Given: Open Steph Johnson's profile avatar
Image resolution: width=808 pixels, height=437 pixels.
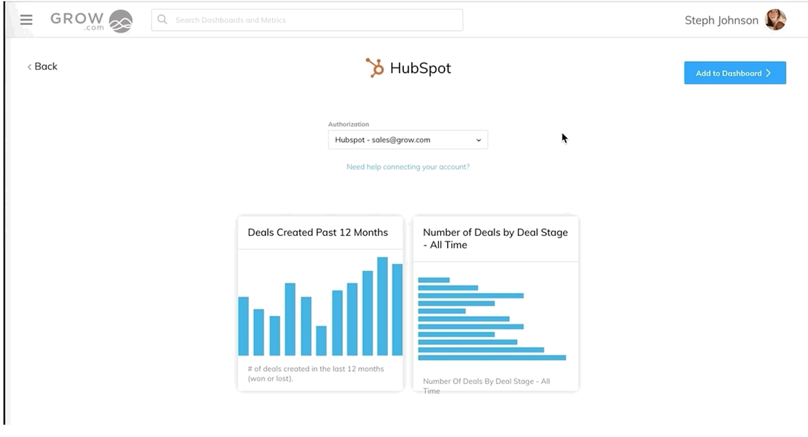Looking at the screenshot, I should click(776, 19).
